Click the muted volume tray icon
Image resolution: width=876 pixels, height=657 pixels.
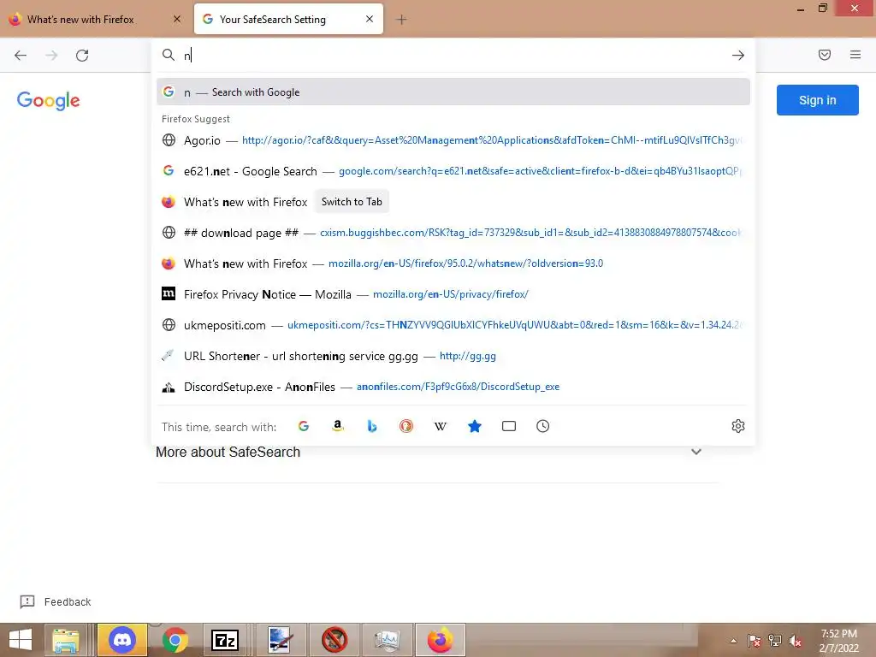click(x=796, y=641)
